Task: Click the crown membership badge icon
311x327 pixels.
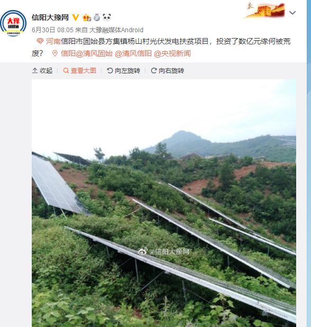Action: pyautogui.click(x=87, y=17)
